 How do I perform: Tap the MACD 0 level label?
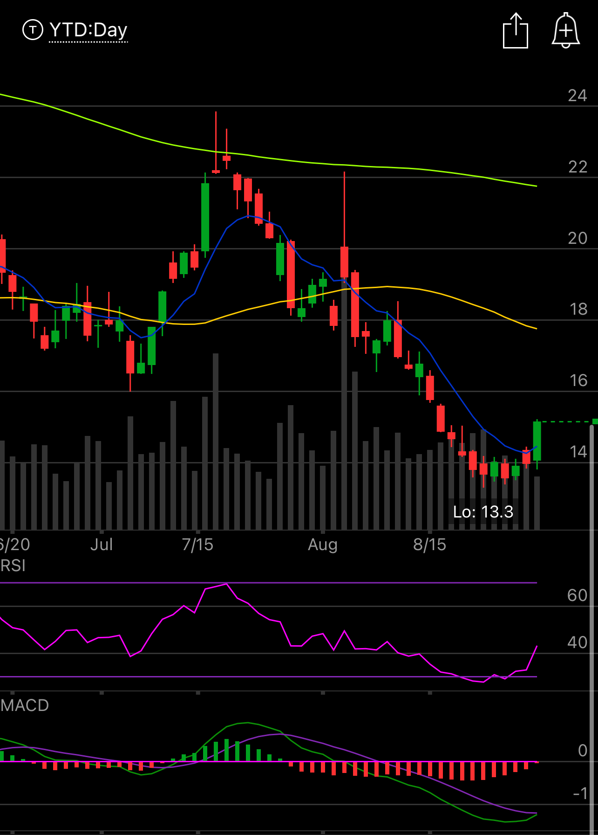(583, 751)
